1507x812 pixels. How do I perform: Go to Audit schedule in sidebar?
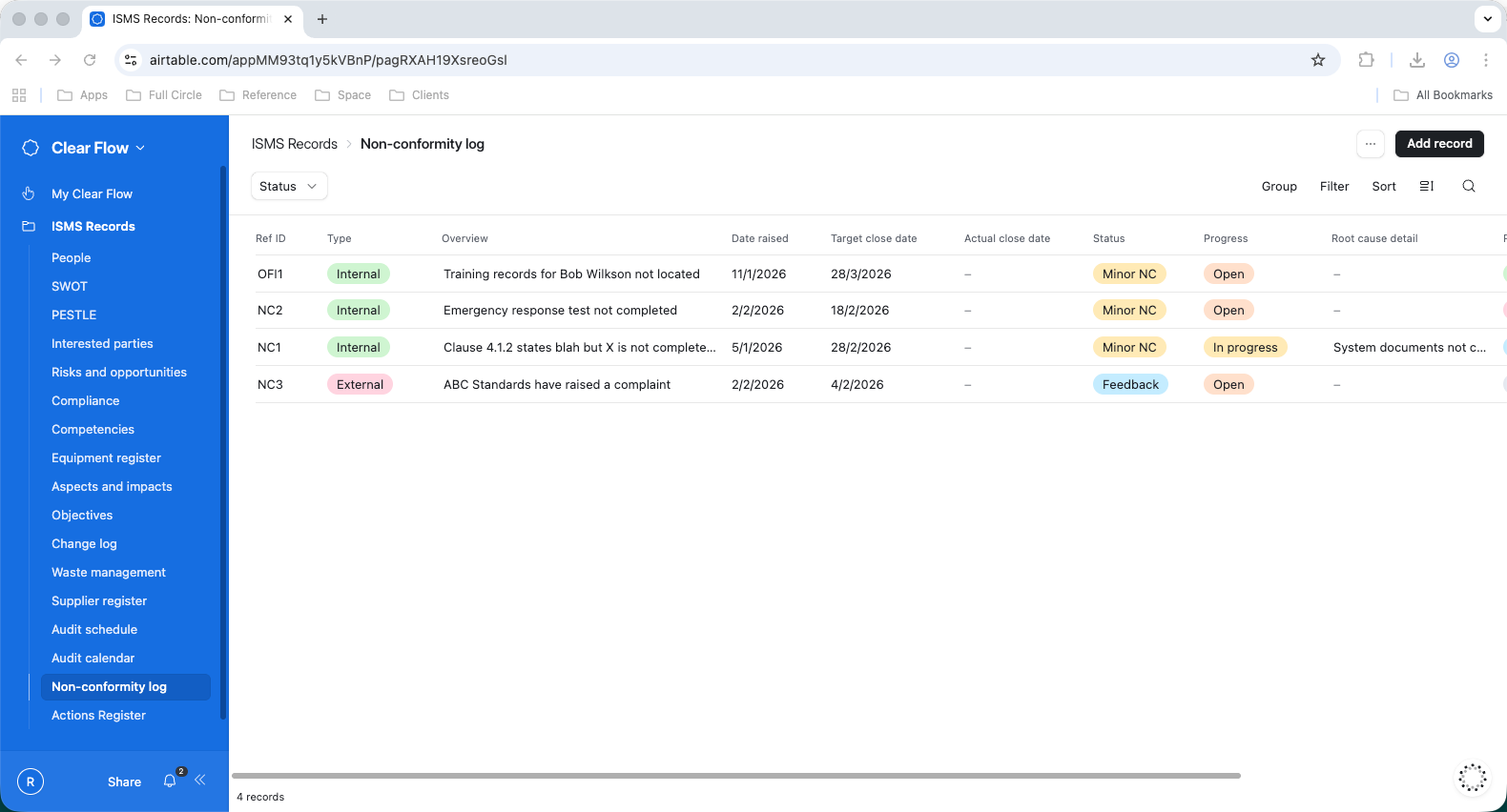pyautogui.click(x=94, y=629)
